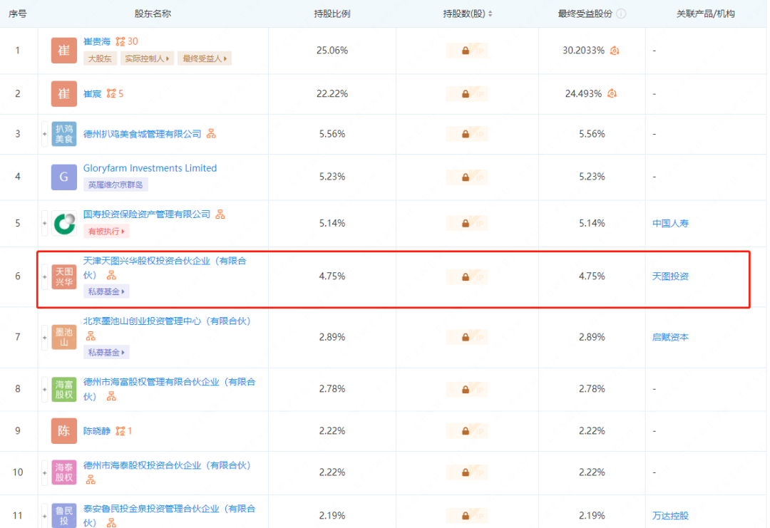Viewport: 770px width, 528px height.
Task: Open the 最终受益人 tag under 崔贵海
Action: 205,59
